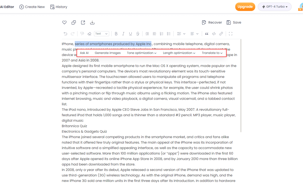Click the download icon
This screenshot has width=303, height=184.
(x=92, y=23)
